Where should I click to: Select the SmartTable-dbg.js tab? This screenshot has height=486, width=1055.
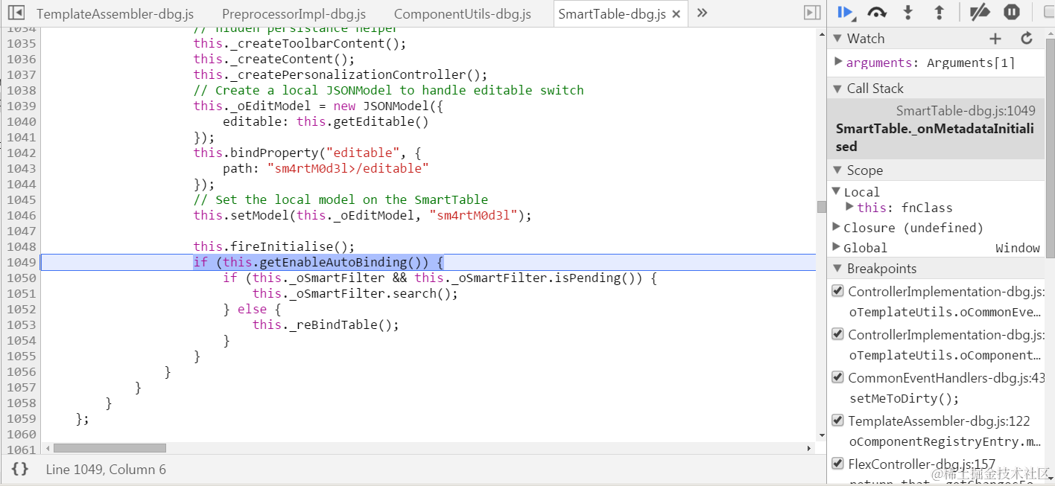(x=612, y=14)
